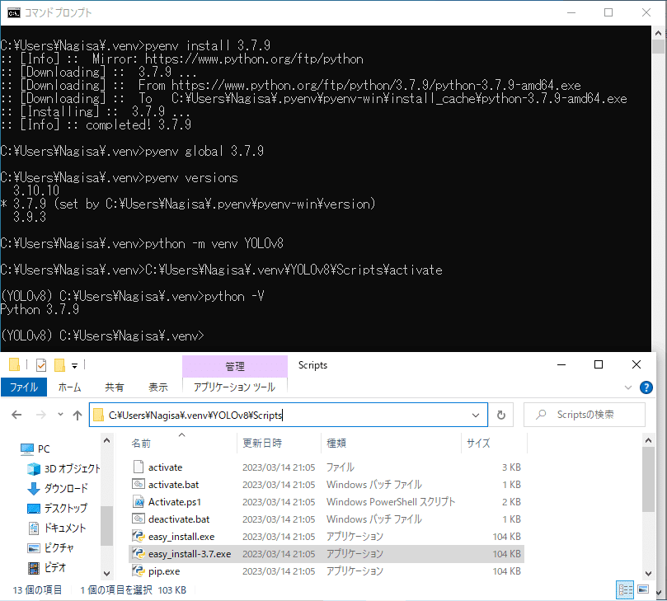The image size is (667, 601).
Task: Click the activate.bat batch file icon
Action: tap(139, 484)
